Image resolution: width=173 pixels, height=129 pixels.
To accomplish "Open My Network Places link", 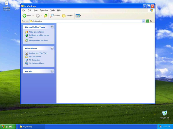I will (37, 63).
